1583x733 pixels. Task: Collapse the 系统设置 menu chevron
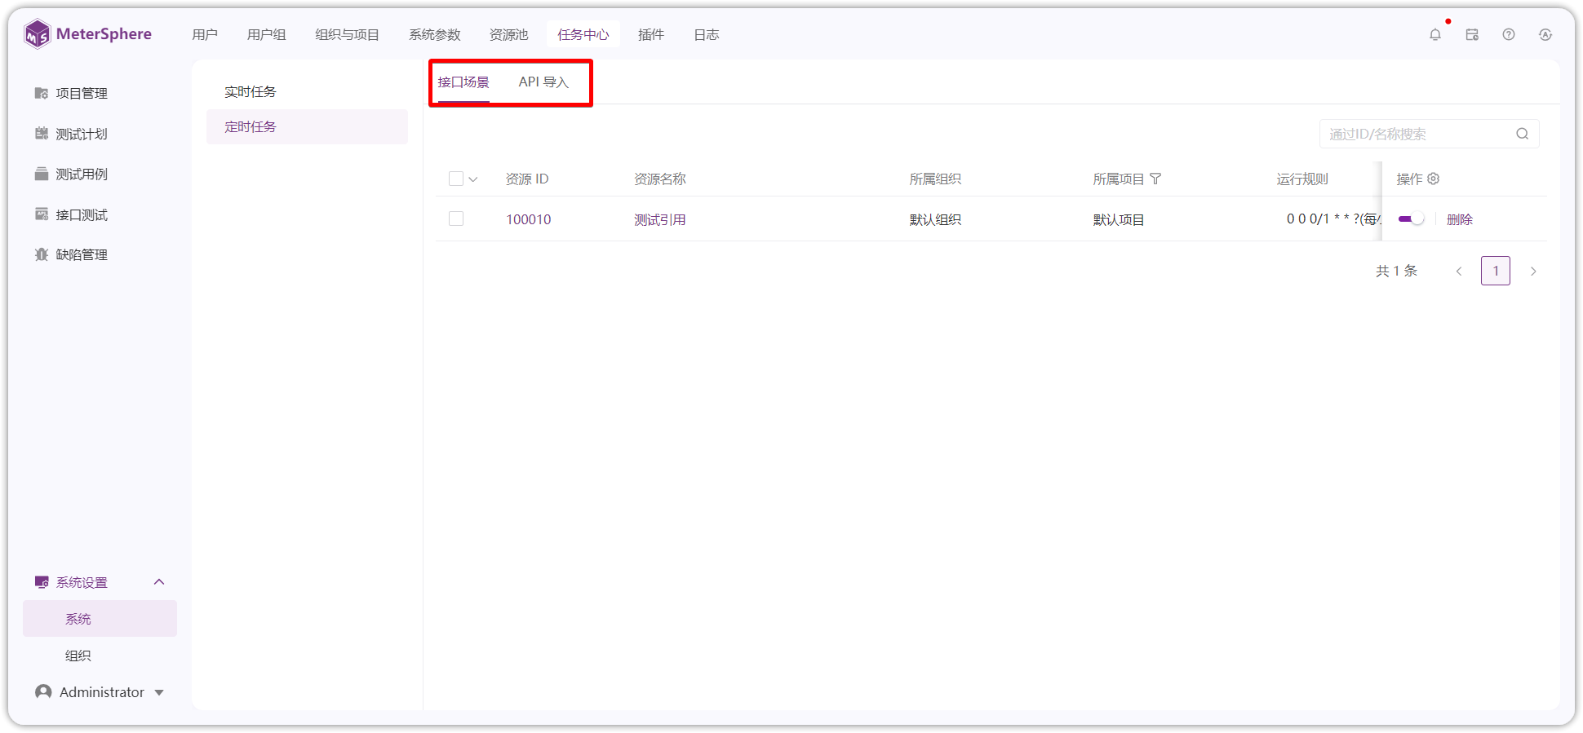(159, 582)
